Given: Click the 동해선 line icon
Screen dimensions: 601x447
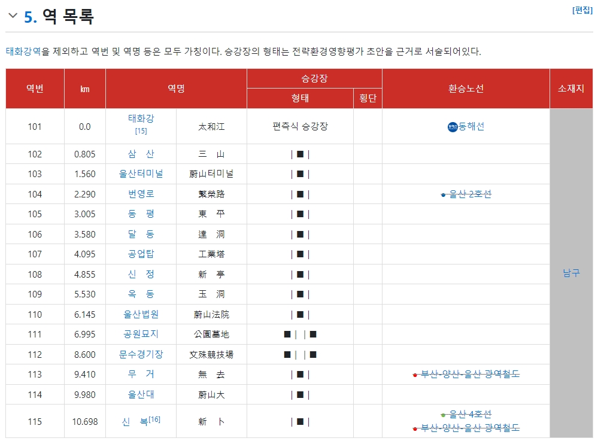Looking at the screenshot, I should coord(453,127).
